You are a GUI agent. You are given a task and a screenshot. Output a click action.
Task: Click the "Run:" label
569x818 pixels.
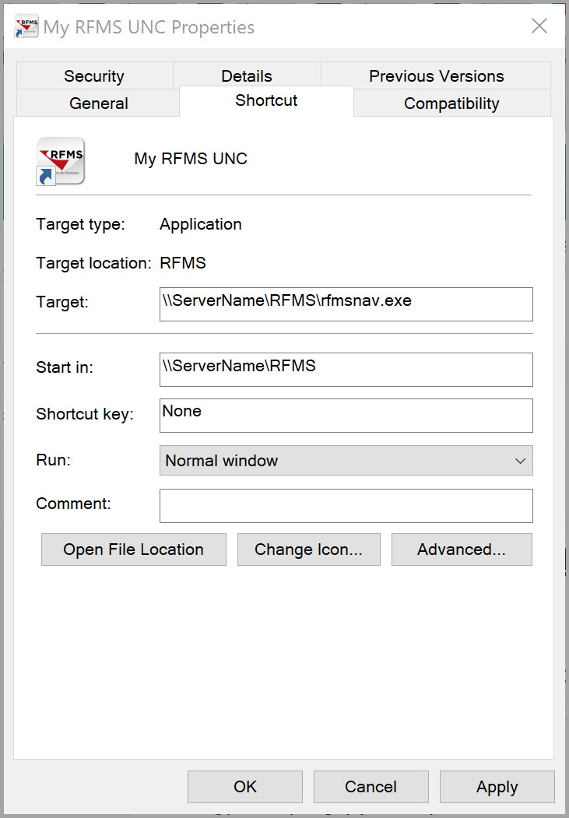[53, 460]
